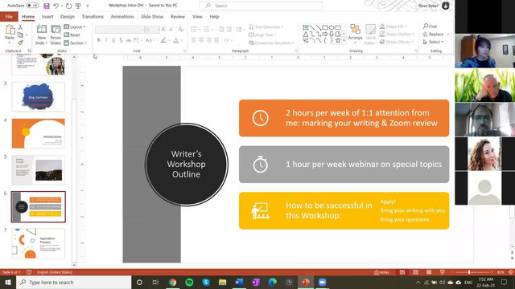
Task: Toggle the Notes pane in status bar
Action: 381,272
